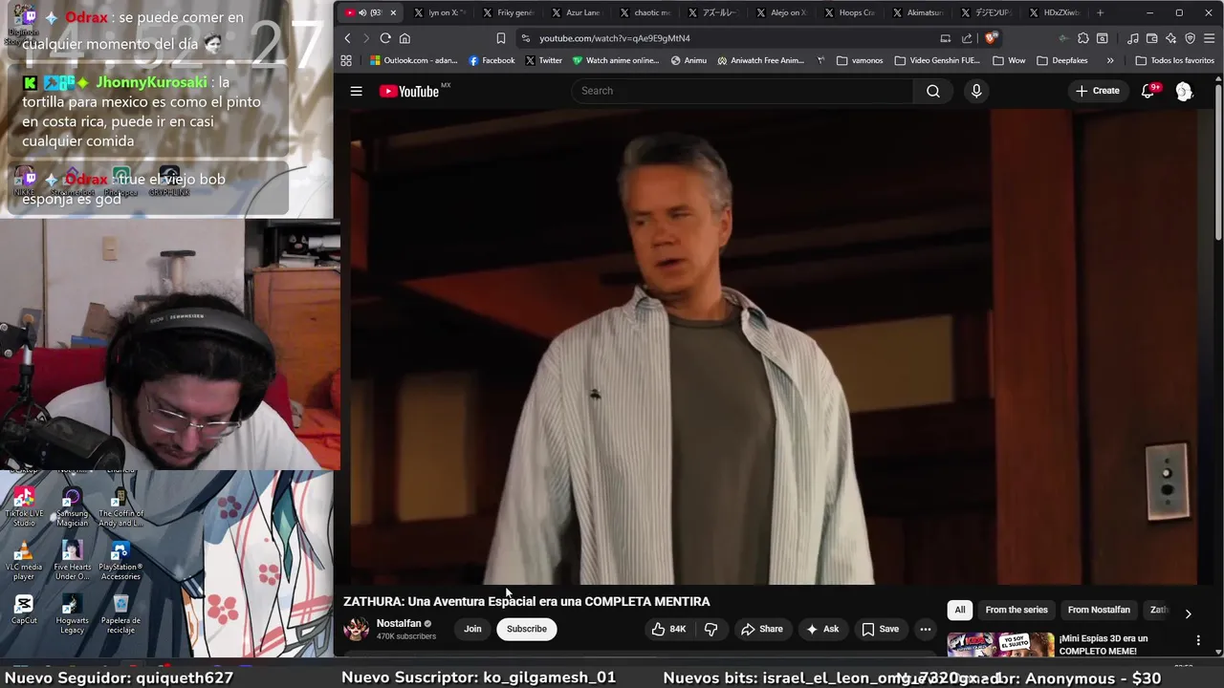The width and height of the screenshot is (1224, 688).
Task: Select the From Nostalfan chip
Action: 1099,610
